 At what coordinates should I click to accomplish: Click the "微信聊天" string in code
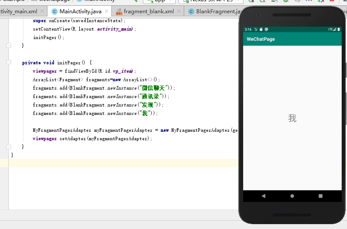154,88
